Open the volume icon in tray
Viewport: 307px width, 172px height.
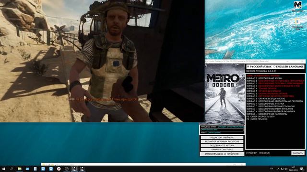pyautogui.click(x=286, y=169)
